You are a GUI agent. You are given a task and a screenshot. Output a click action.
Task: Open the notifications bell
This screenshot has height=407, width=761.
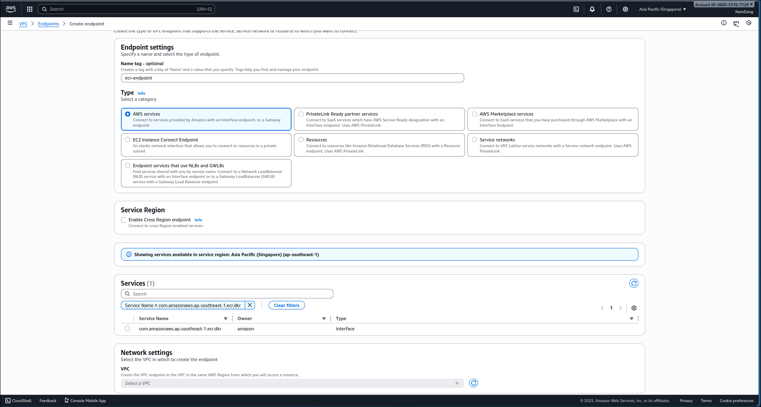tap(592, 9)
